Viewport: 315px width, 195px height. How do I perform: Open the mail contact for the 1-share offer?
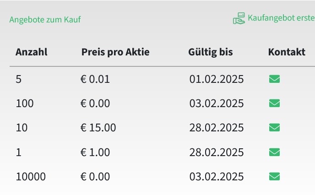click(x=274, y=152)
